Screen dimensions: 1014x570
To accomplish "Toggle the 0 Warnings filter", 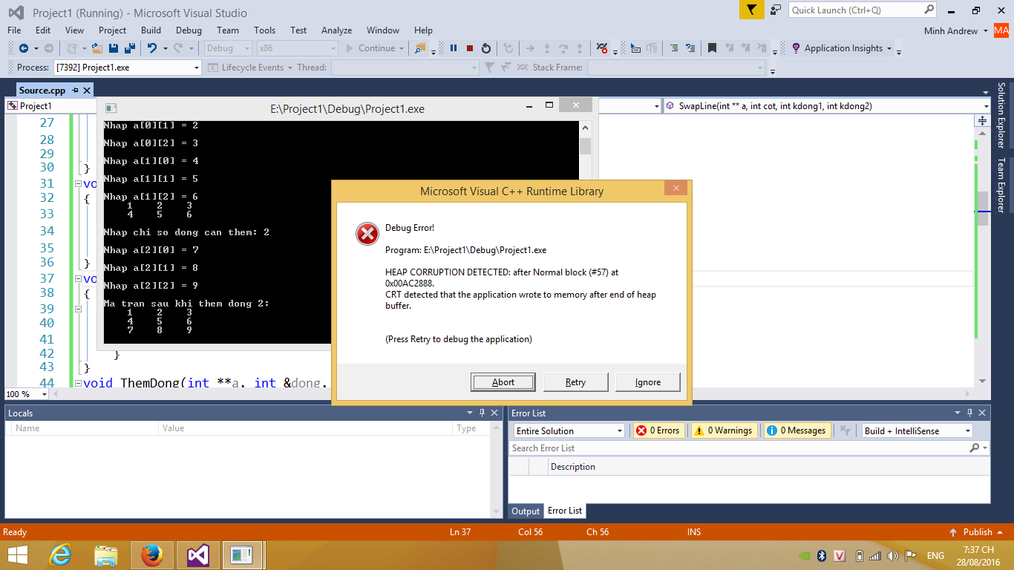I will (x=724, y=430).
